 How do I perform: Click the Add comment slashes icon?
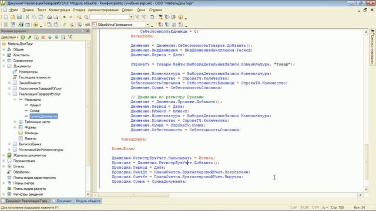[64, 25]
